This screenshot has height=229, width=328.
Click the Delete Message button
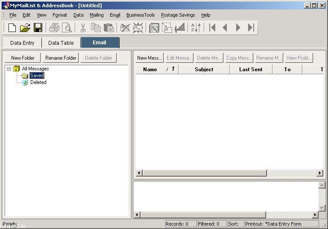[x=209, y=58]
